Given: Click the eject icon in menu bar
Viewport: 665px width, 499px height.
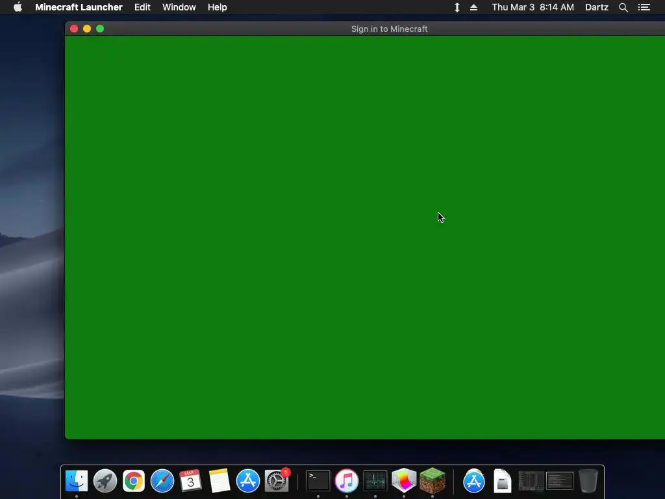Looking at the screenshot, I should point(473,7).
